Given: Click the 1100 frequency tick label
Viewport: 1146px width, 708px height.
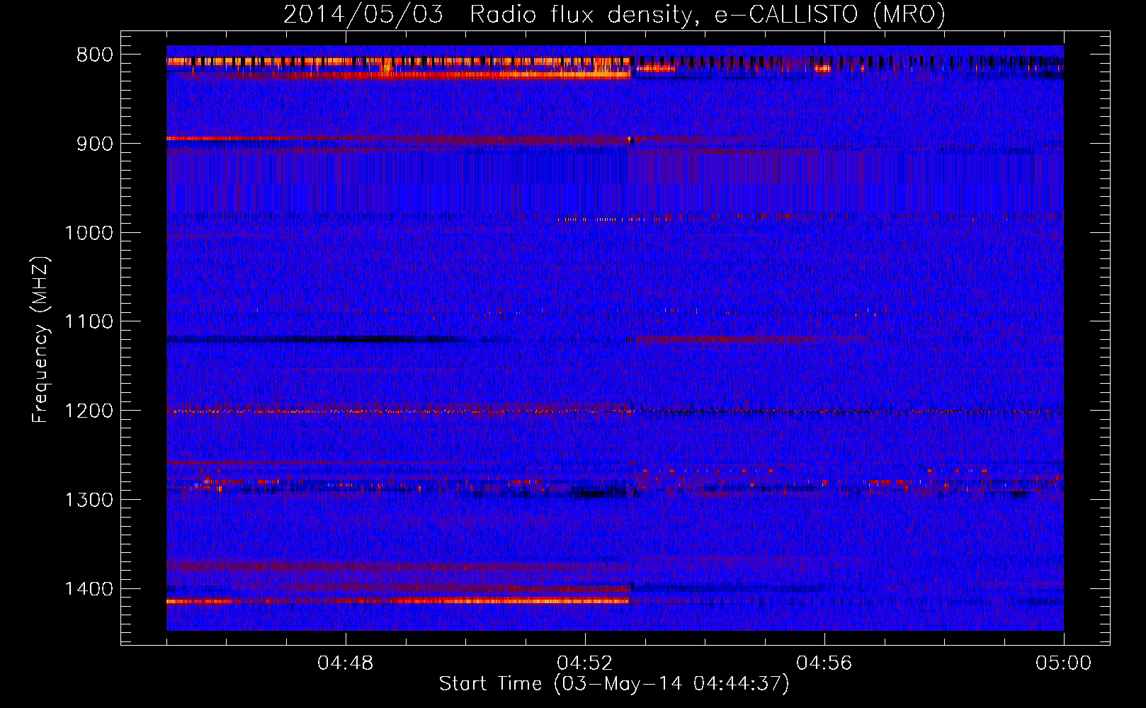Looking at the screenshot, I should (x=89, y=322).
